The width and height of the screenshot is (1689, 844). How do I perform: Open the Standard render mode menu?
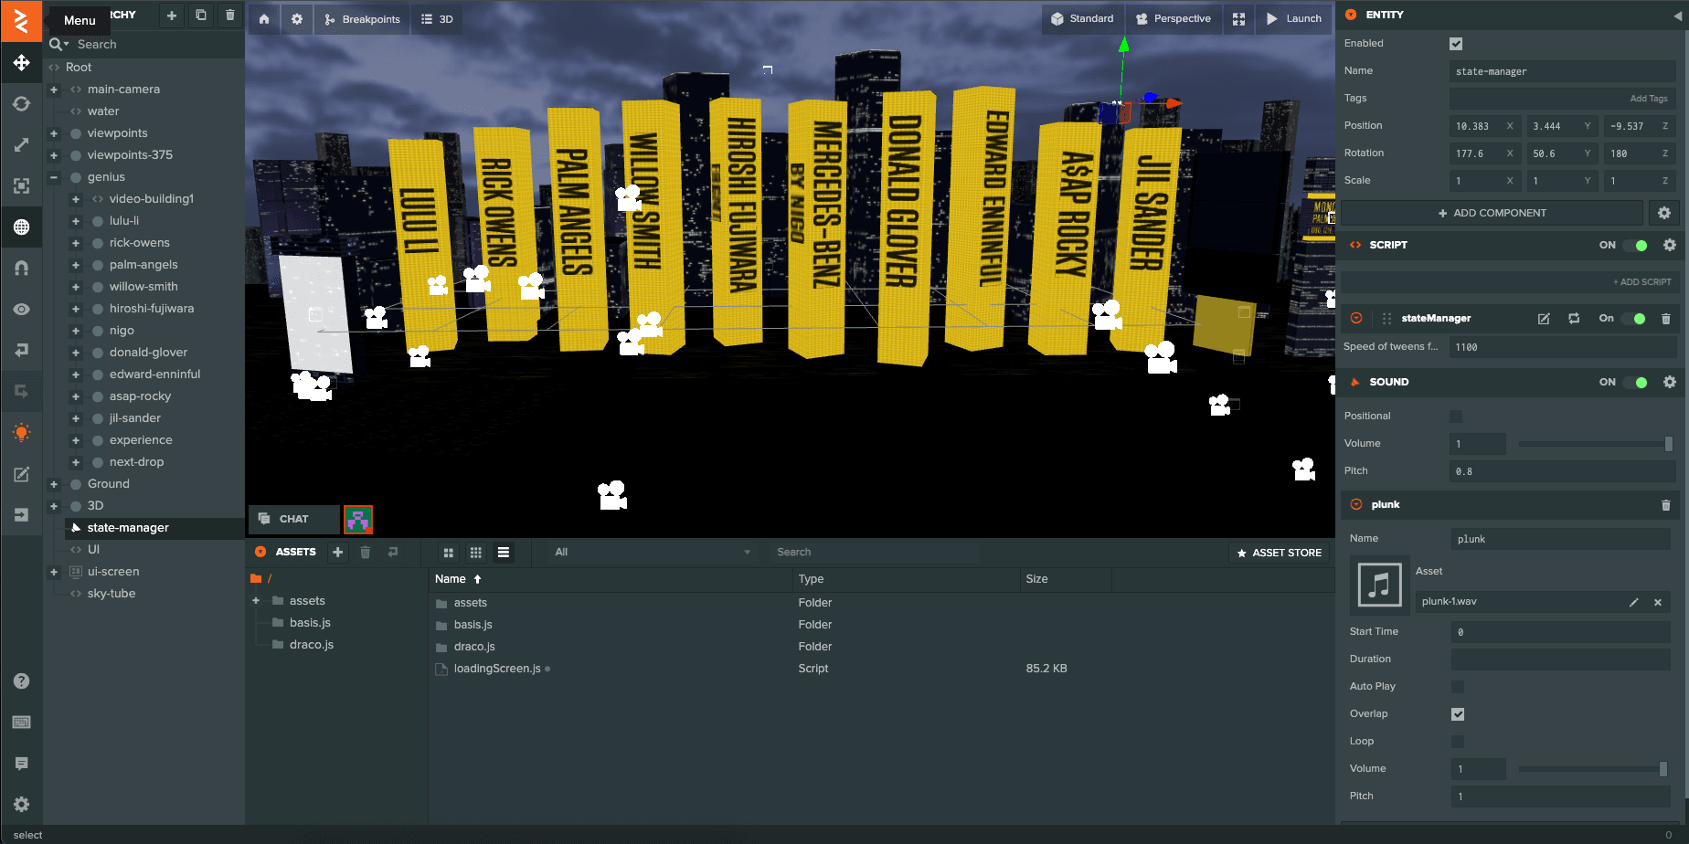tap(1082, 19)
